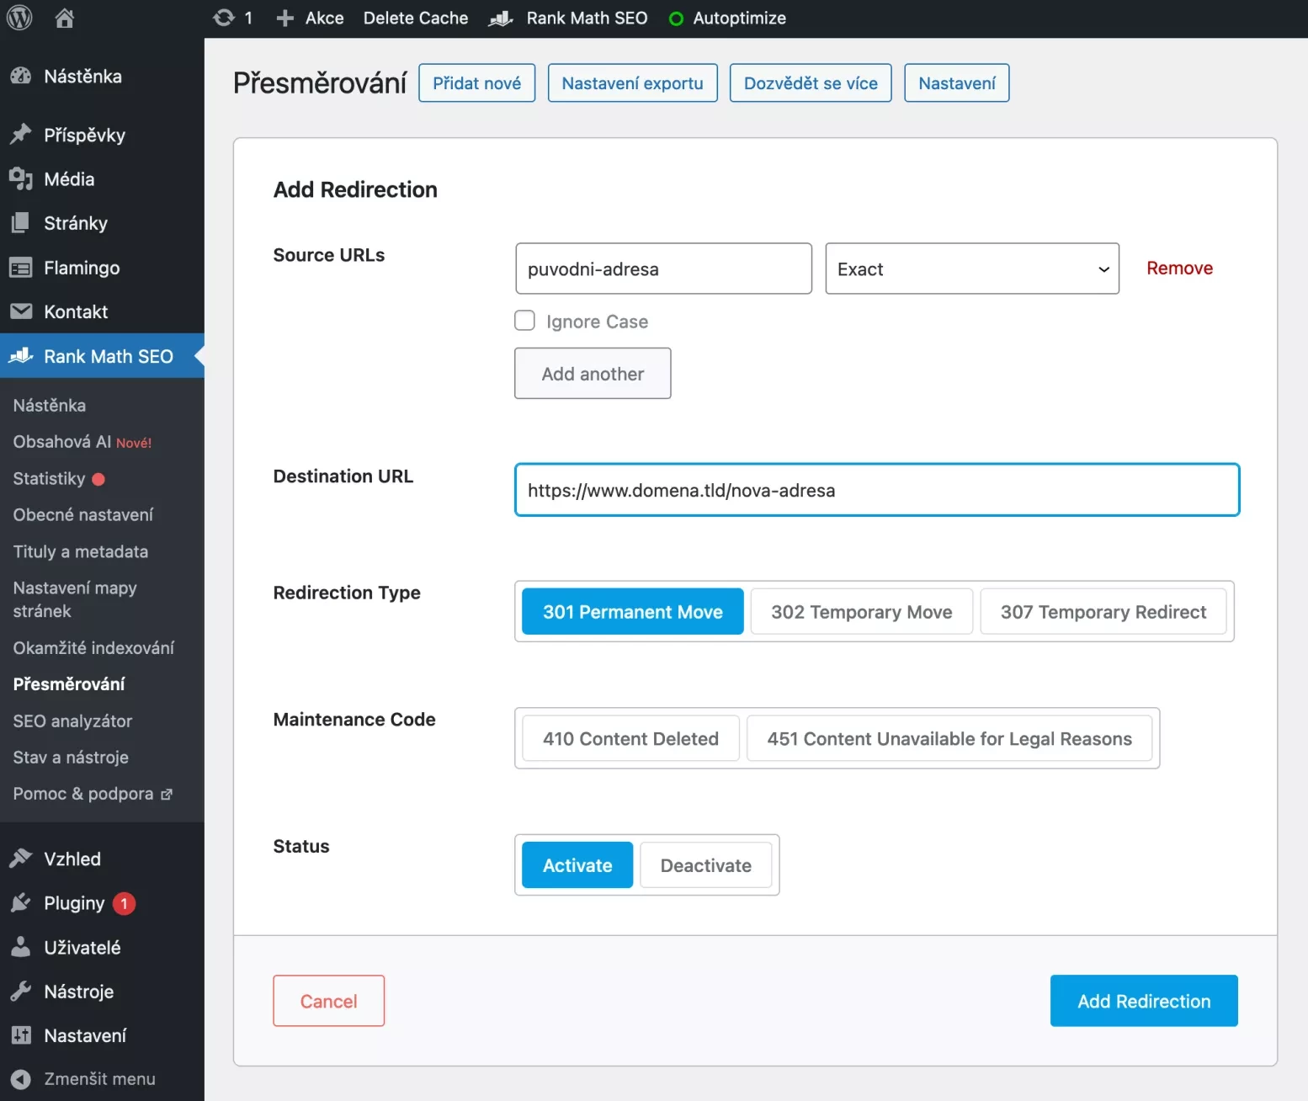Choose 410 Content Deleted maintenance code
This screenshot has width=1308, height=1101.
pos(630,739)
